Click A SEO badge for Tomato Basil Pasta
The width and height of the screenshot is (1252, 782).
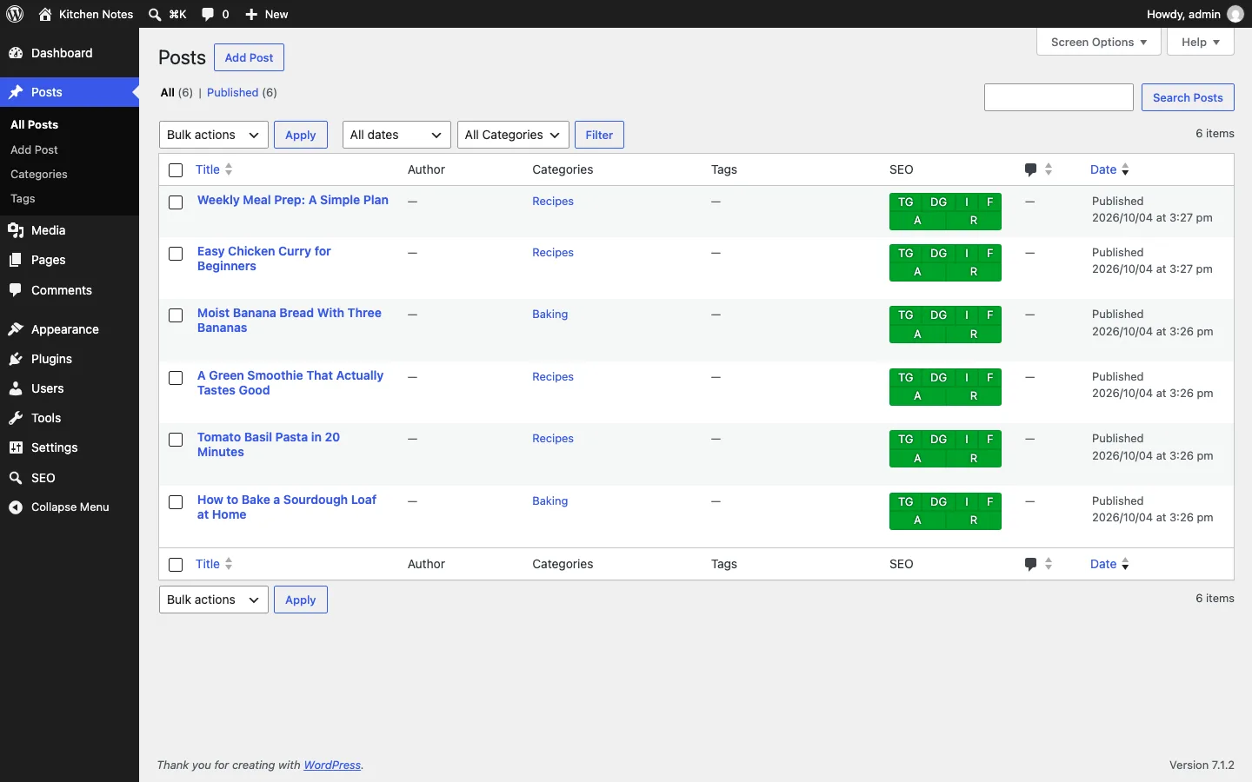point(918,459)
